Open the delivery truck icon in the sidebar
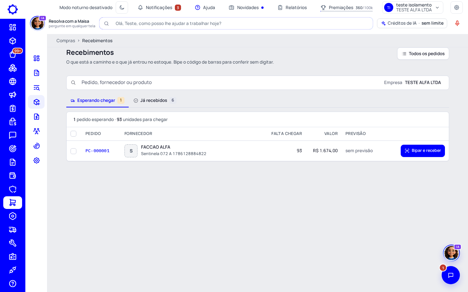The height and width of the screenshot is (292, 468). [x=13, y=230]
